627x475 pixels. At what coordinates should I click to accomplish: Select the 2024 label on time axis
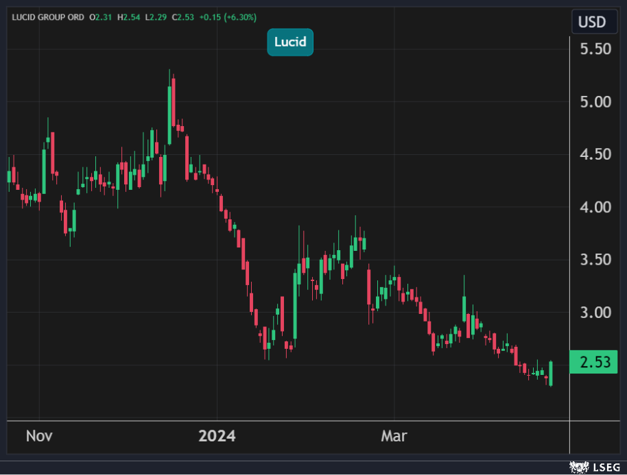tap(217, 436)
